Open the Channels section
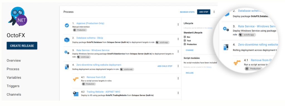285x106 pixels. click(14, 95)
